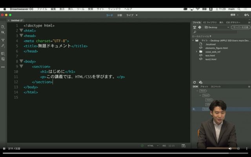Switch to the CSS デザイナー panel tab
251x157 pixels.
point(233,22)
